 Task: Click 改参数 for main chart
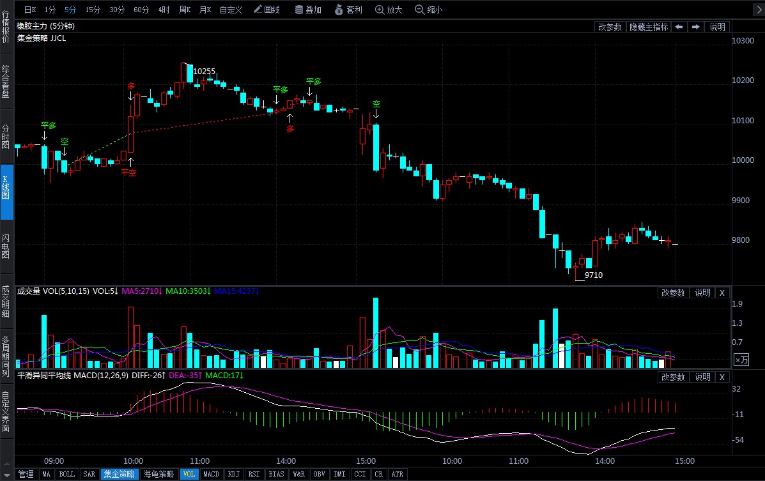click(x=610, y=27)
